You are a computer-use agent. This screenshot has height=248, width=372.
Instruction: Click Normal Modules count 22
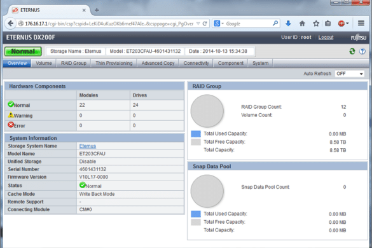click(x=82, y=105)
